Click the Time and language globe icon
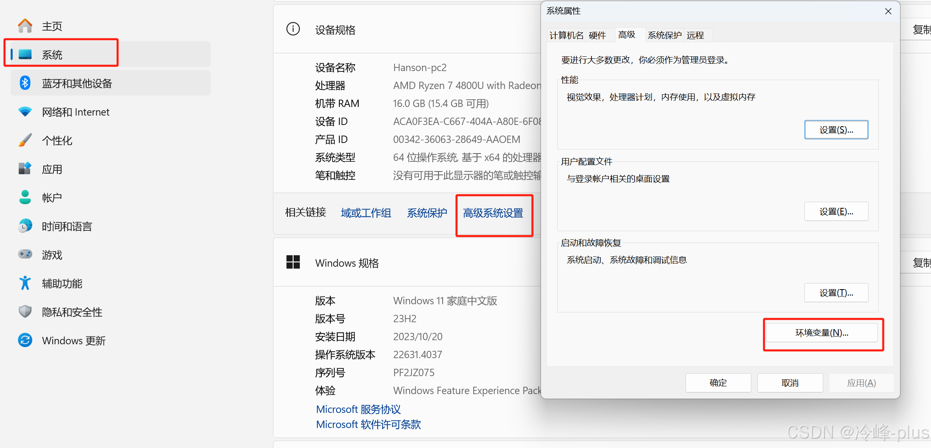931x448 pixels. (25, 226)
